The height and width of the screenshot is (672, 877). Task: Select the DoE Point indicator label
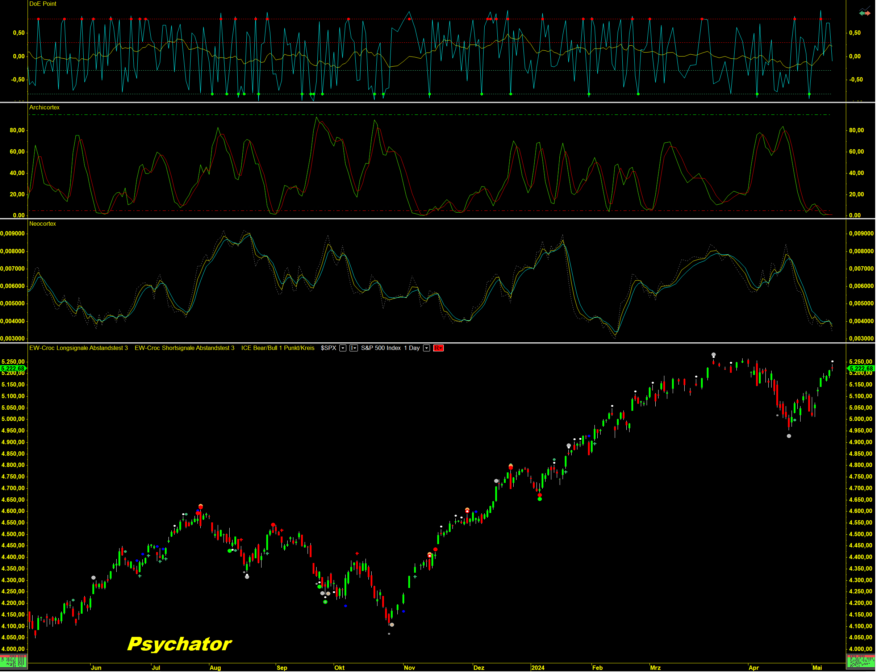[43, 4]
